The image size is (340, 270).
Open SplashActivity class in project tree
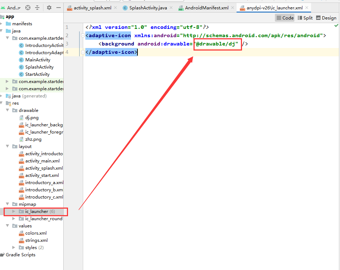pos(39,67)
